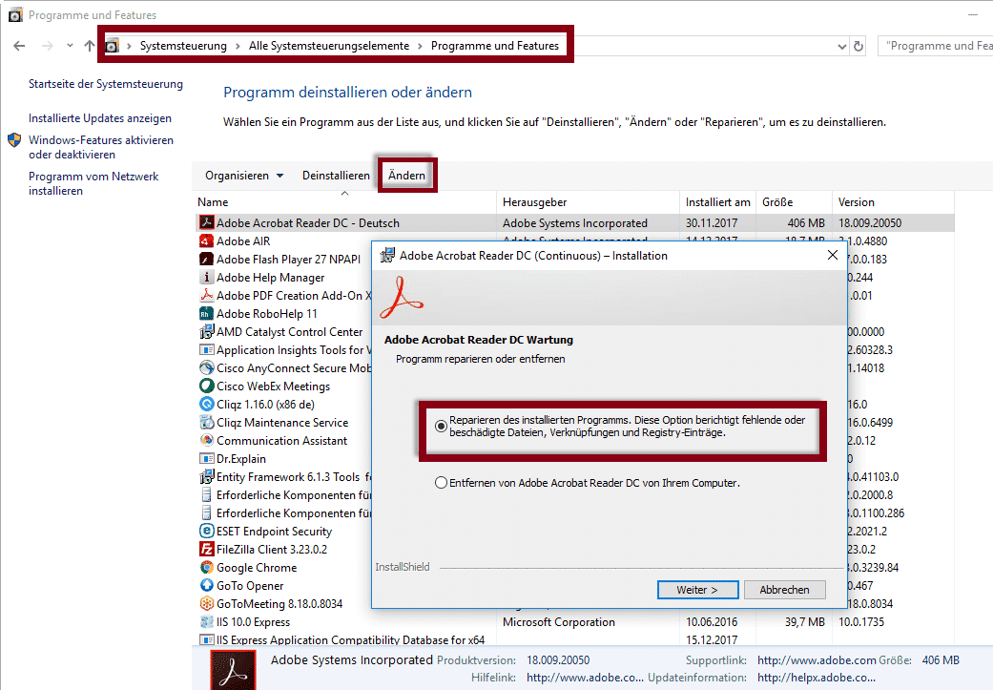Viewport: 993px width, 690px height.
Task: Open the address bar history dropdown
Action: (841, 46)
